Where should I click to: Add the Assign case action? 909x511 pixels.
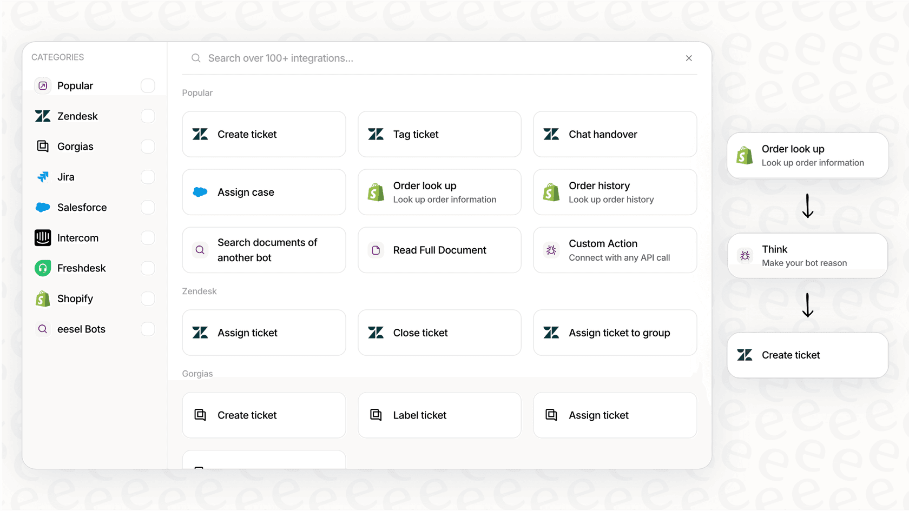coord(264,192)
